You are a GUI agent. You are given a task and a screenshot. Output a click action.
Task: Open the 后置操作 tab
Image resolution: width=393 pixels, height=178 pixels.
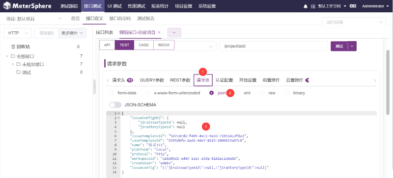pyautogui.click(x=298, y=80)
